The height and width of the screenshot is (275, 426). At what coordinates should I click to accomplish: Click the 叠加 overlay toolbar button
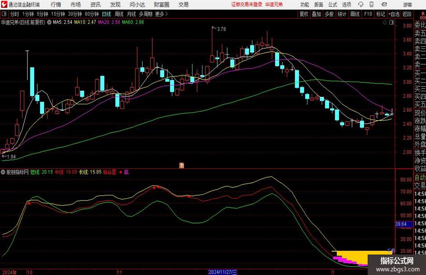316,14
